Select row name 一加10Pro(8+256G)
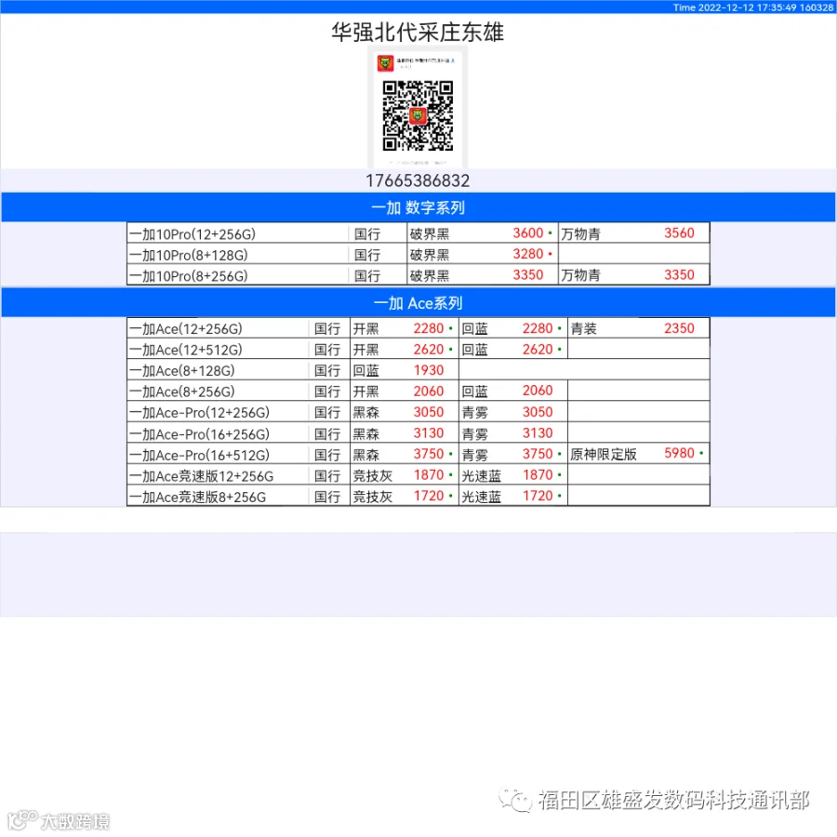 [189, 275]
